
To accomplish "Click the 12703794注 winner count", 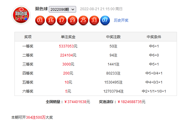I will click(x=113, y=91).
